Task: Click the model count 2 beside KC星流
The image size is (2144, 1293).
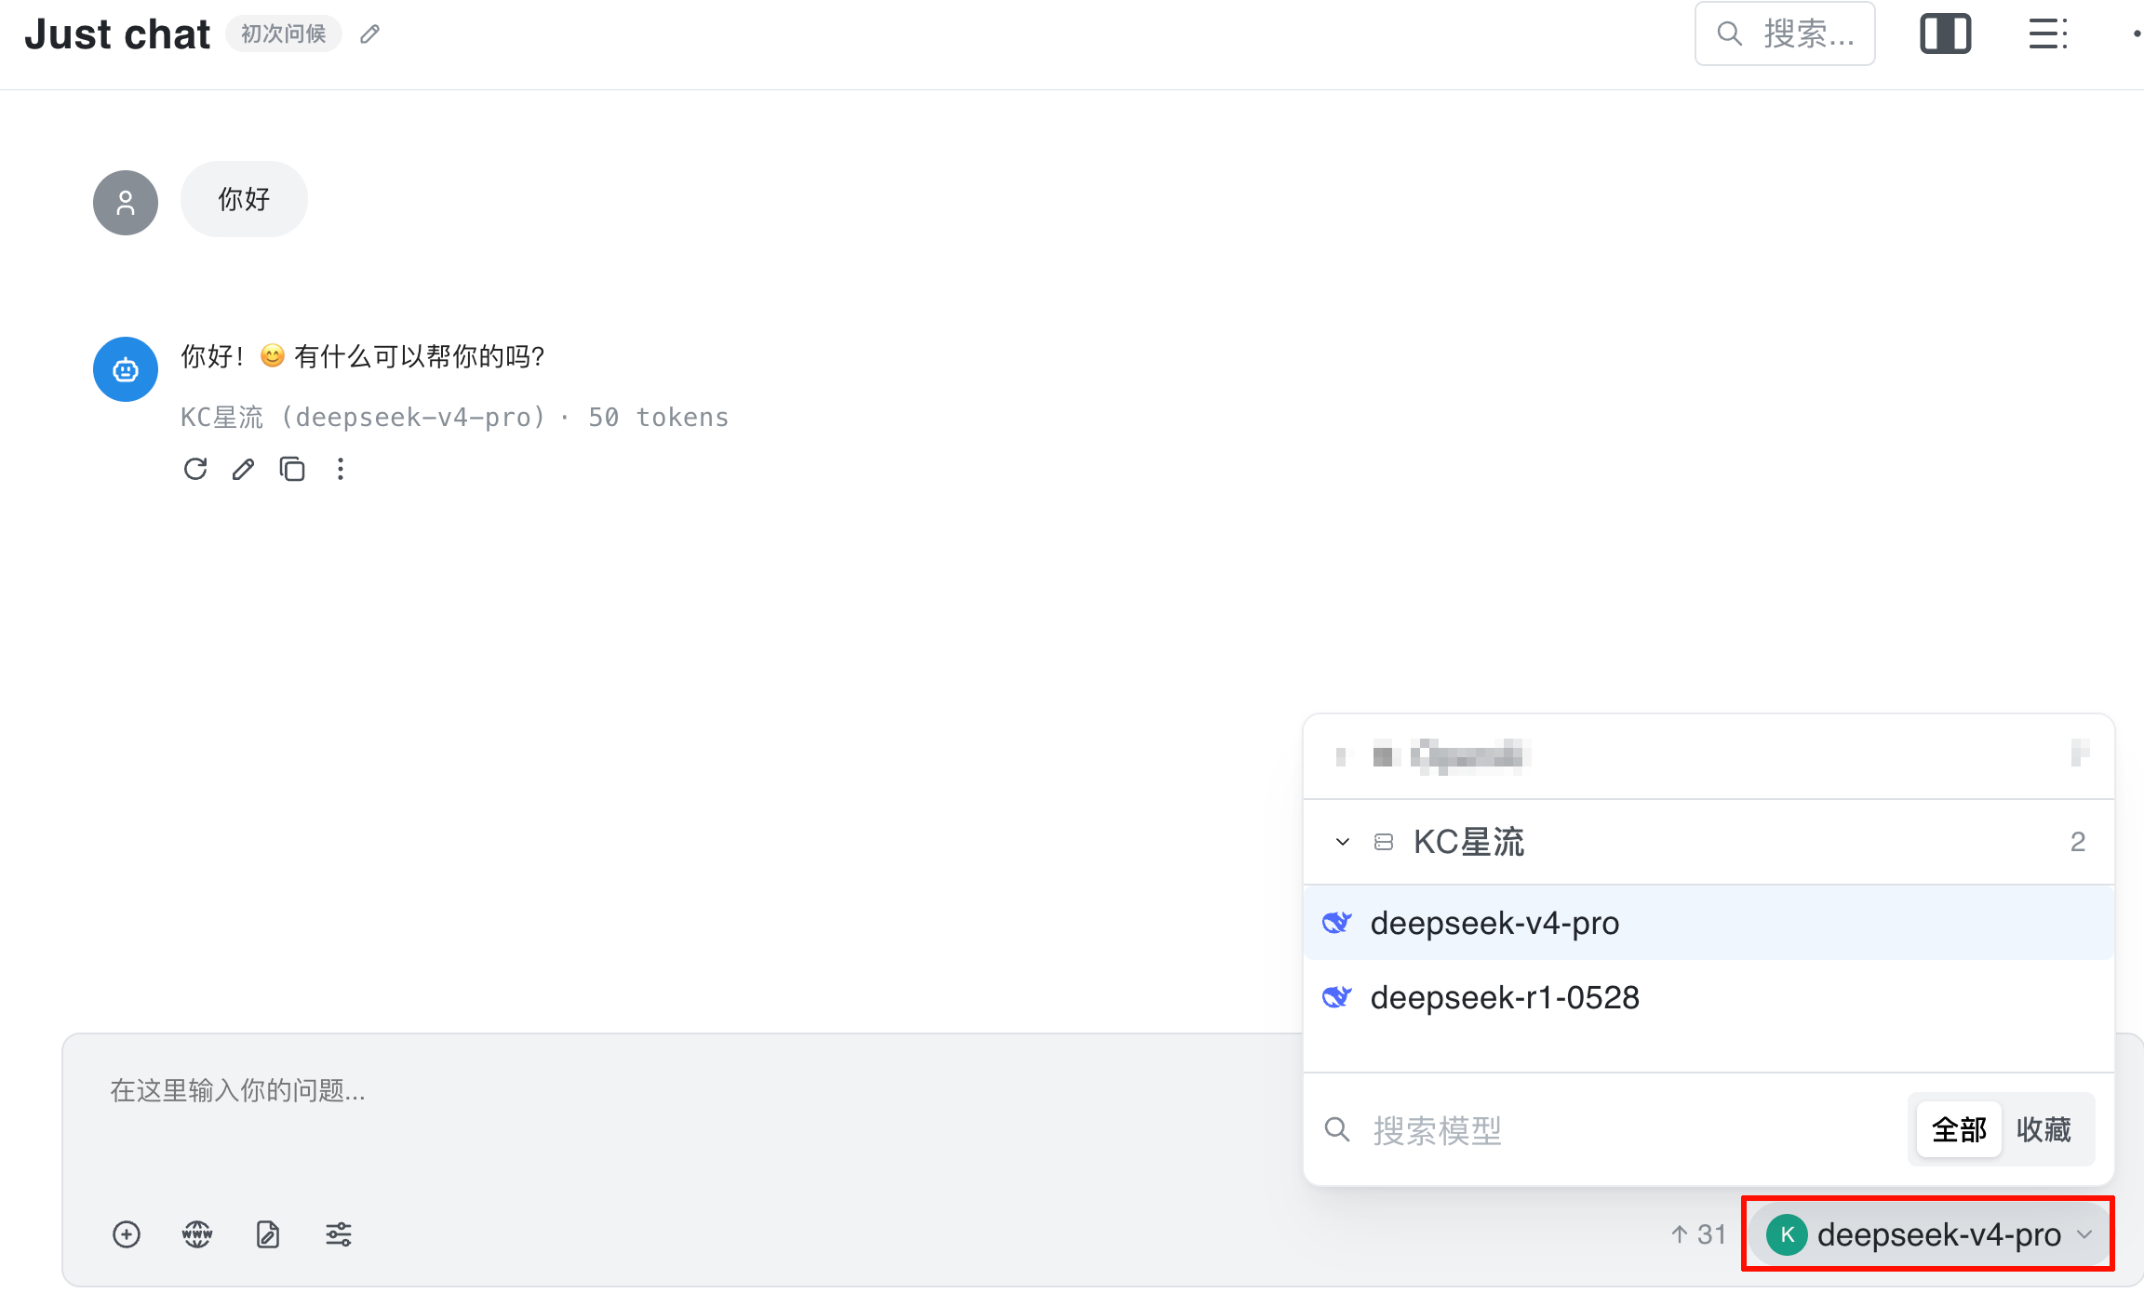Action: click(2078, 842)
